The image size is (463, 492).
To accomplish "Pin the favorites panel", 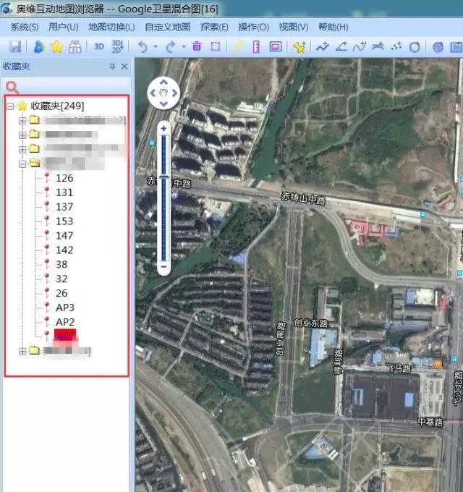I will point(112,67).
